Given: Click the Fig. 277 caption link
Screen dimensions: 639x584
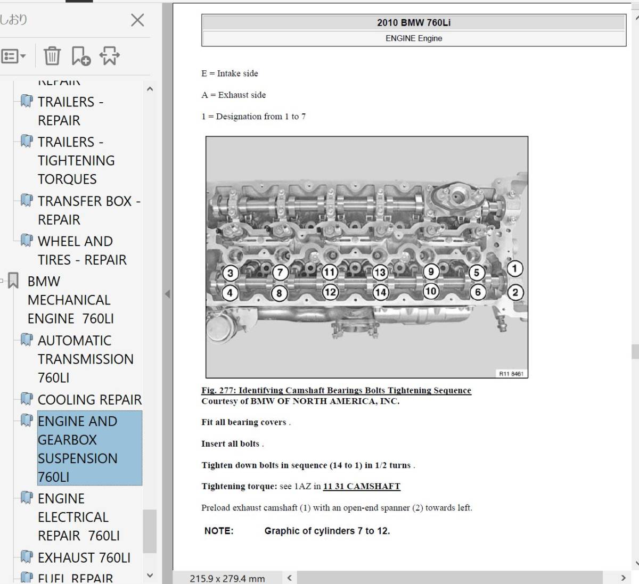Looking at the screenshot, I should [336, 390].
